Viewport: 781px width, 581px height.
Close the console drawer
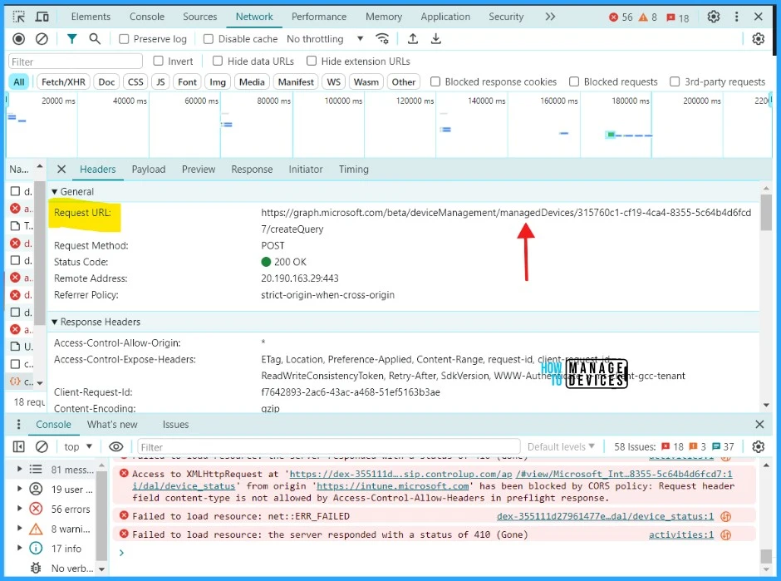click(759, 425)
